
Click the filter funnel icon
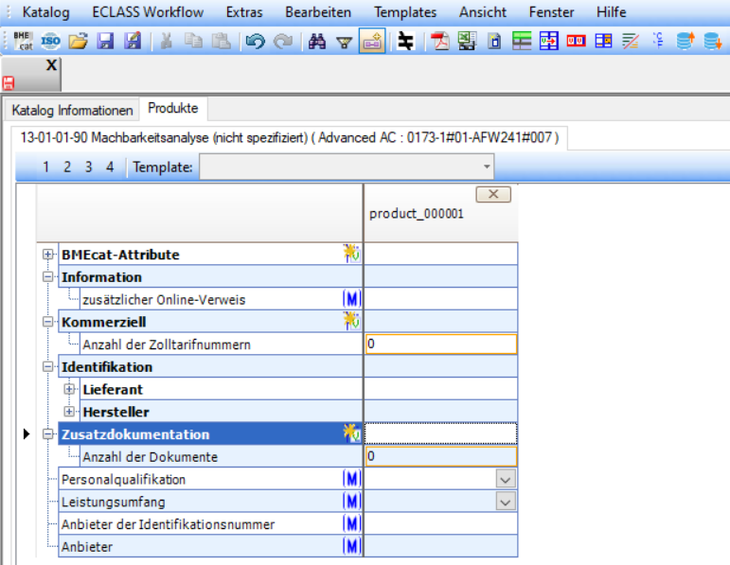345,42
